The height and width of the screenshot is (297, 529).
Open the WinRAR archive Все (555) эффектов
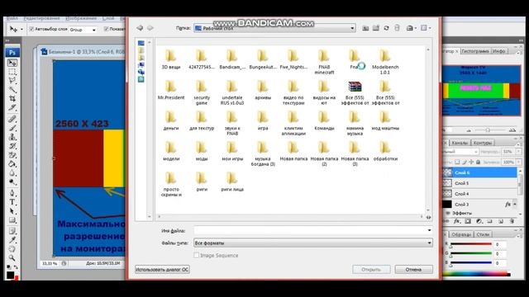coord(355,93)
